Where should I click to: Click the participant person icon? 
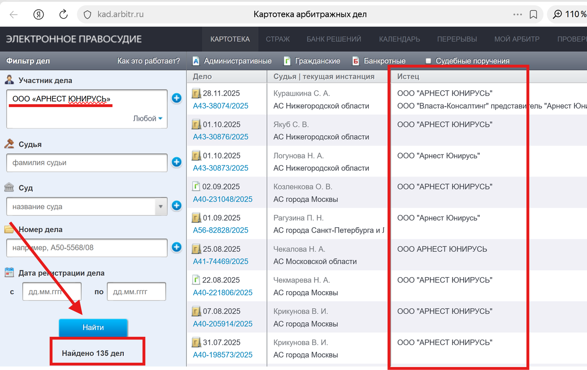9,80
